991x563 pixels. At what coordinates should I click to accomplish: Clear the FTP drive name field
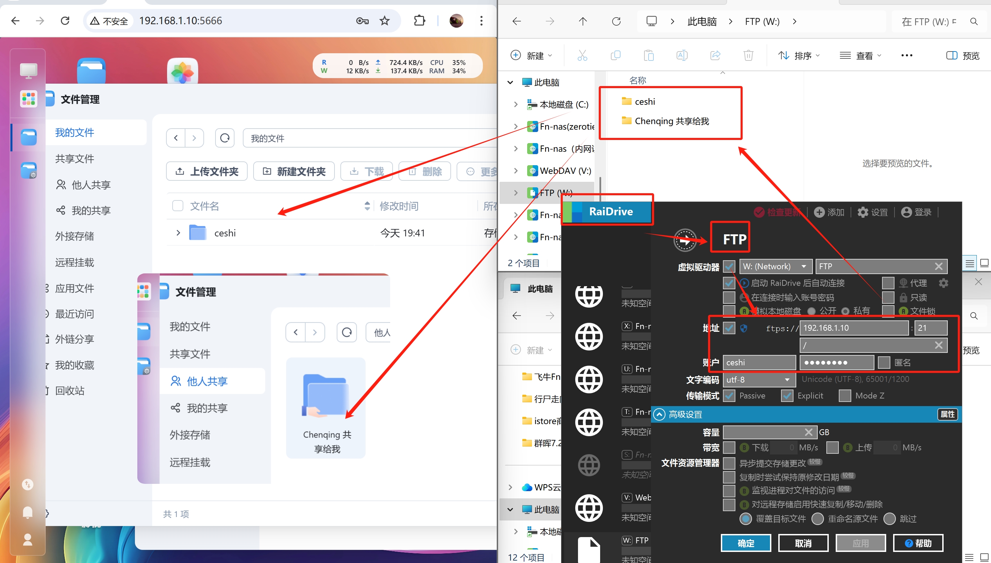(x=938, y=266)
